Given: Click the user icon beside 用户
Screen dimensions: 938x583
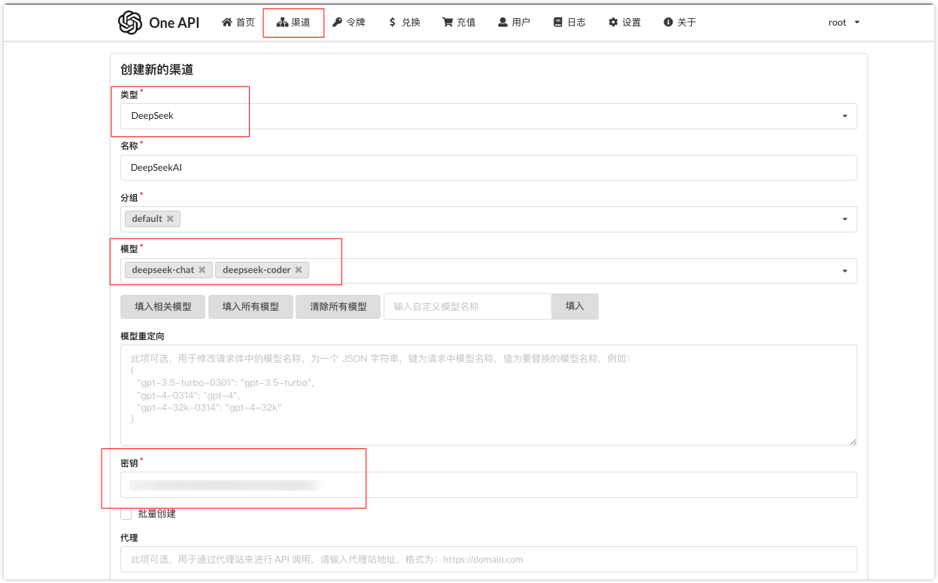Looking at the screenshot, I should tap(502, 23).
